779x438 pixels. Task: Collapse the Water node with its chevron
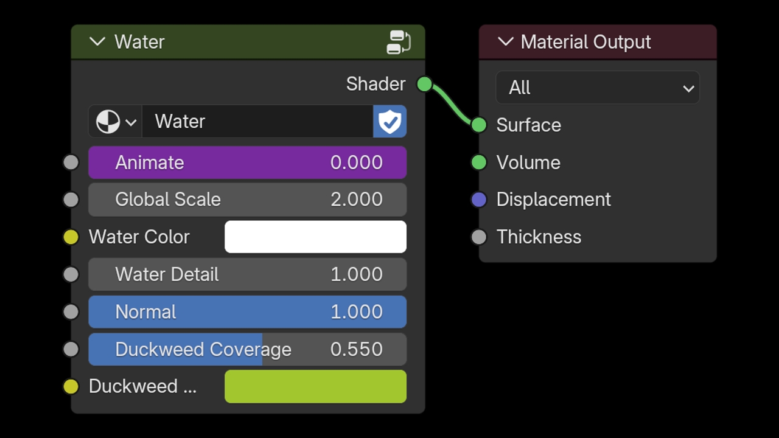[97, 42]
